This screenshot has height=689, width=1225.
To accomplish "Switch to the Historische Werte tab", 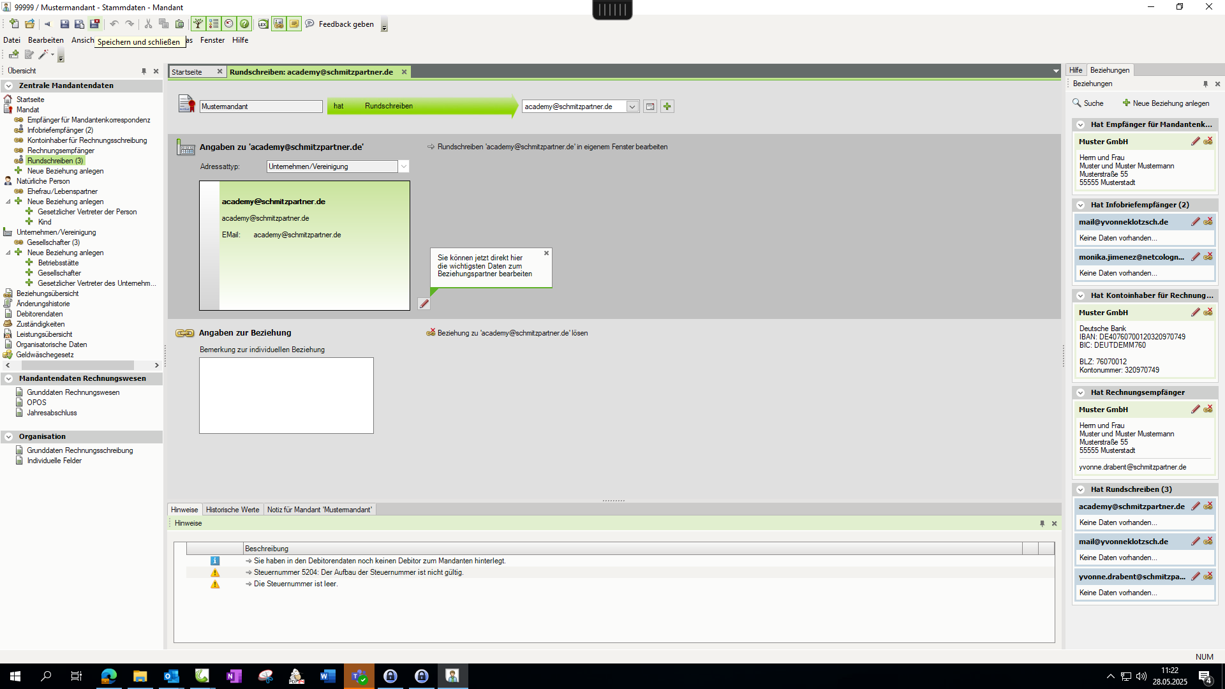I will [x=232, y=510].
